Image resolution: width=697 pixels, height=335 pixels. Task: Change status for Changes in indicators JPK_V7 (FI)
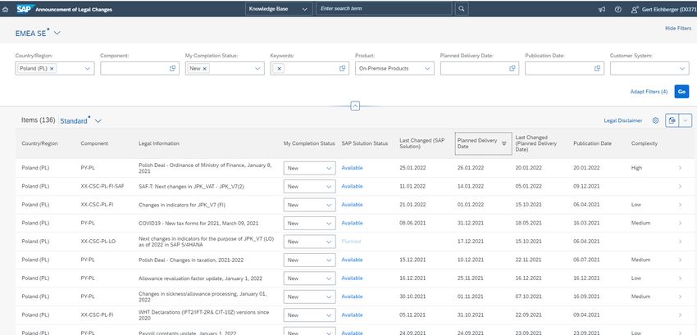309,205
